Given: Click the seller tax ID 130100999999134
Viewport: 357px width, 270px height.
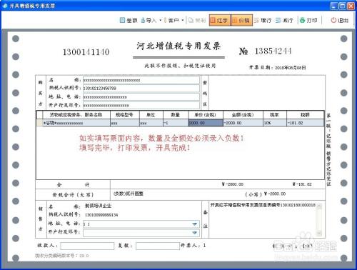Looking at the screenshot, I should point(101,215).
